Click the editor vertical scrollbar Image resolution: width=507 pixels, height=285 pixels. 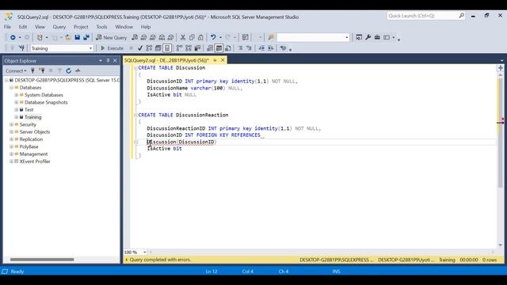click(500, 160)
